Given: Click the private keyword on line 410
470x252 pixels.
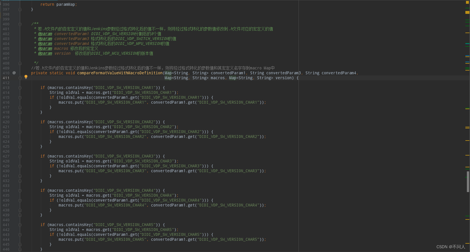Looking at the screenshot, I should [x=39, y=73].
